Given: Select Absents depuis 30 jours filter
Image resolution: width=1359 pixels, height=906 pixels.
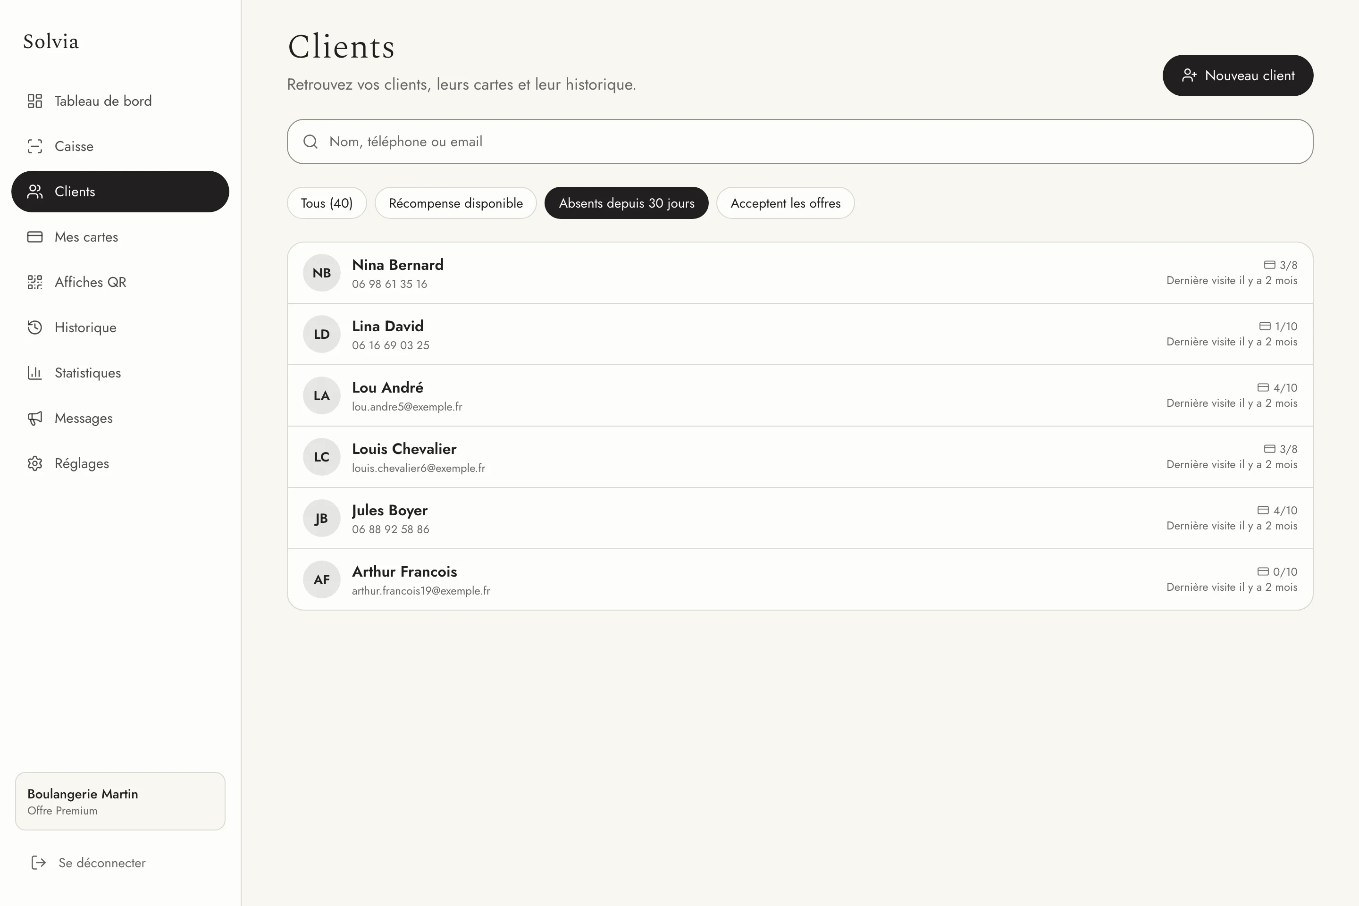Looking at the screenshot, I should click(626, 203).
